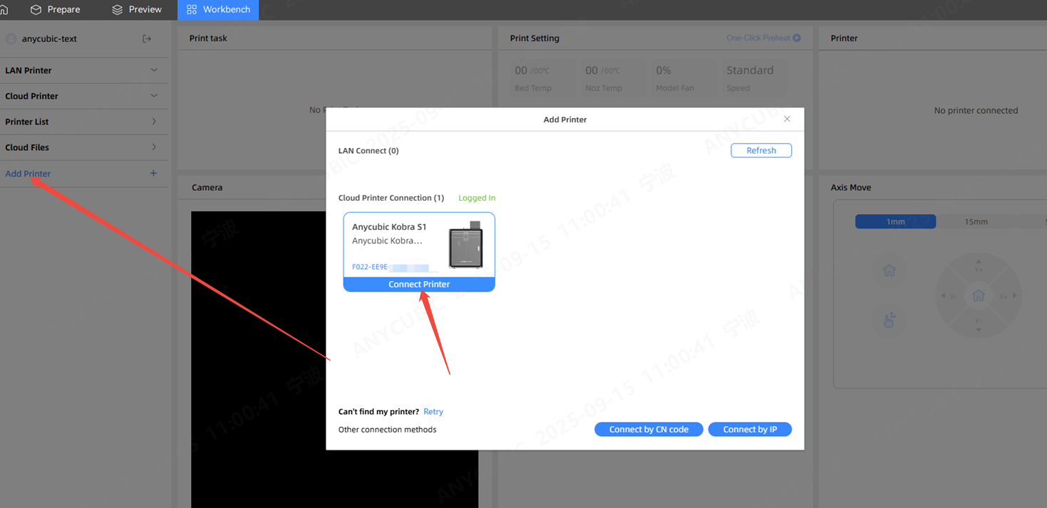Click the Y- down arrow on jog wheel

(x=978, y=330)
